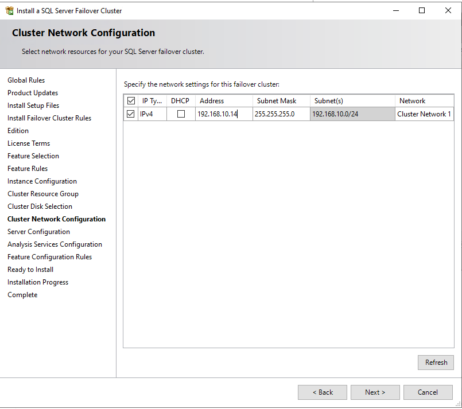Open the Server Configuration step
The width and height of the screenshot is (462, 409).
click(38, 232)
